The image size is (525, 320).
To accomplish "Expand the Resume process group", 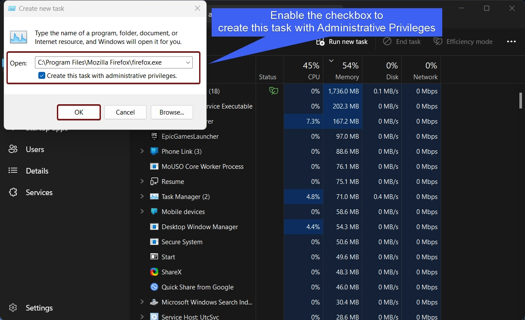I will 142,181.
